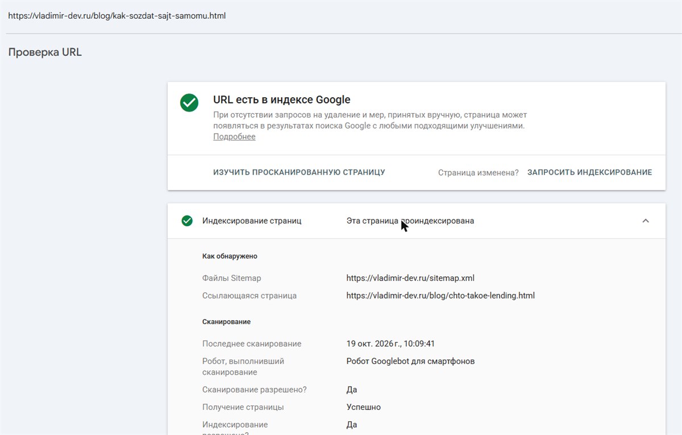Click the heading URL есть в индексе Google
The width and height of the screenshot is (682, 435).
pyautogui.click(x=282, y=100)
